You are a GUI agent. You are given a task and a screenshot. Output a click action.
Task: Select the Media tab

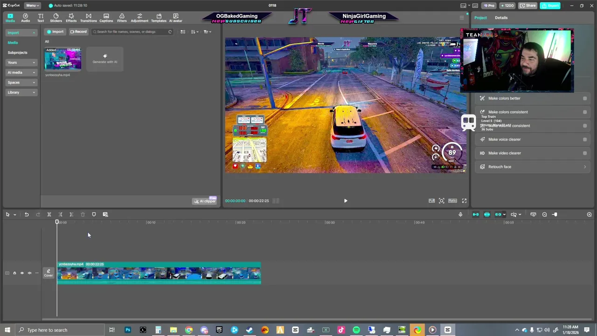coord(10,18)
